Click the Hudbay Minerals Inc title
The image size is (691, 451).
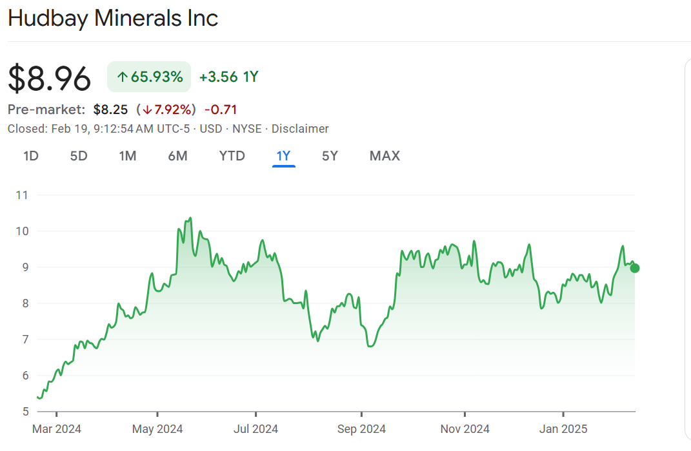pyautogui.click(x=113, y=18)
